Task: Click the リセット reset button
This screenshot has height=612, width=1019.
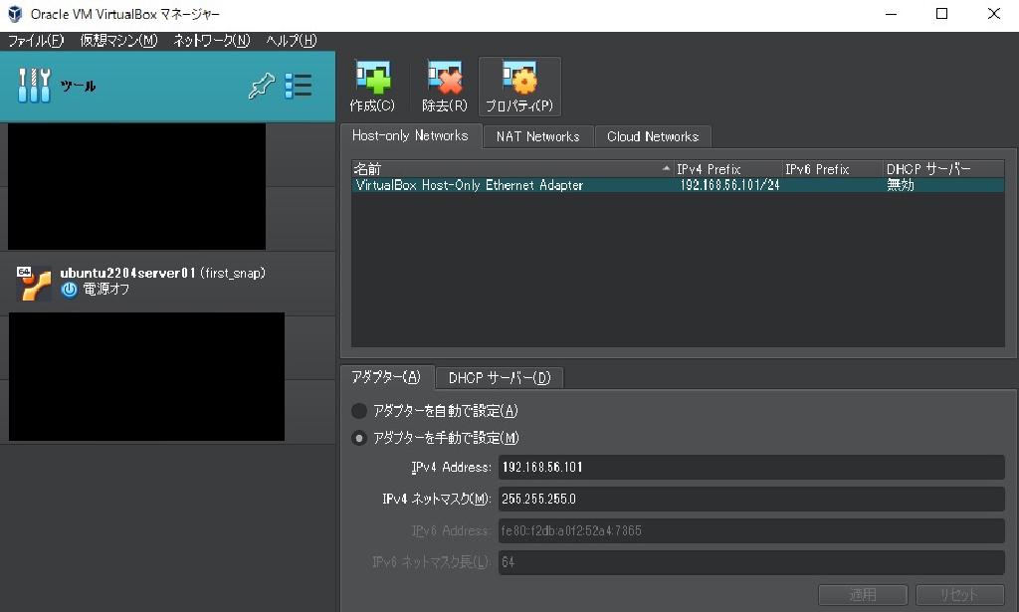Action: click(x=956, y=594)
